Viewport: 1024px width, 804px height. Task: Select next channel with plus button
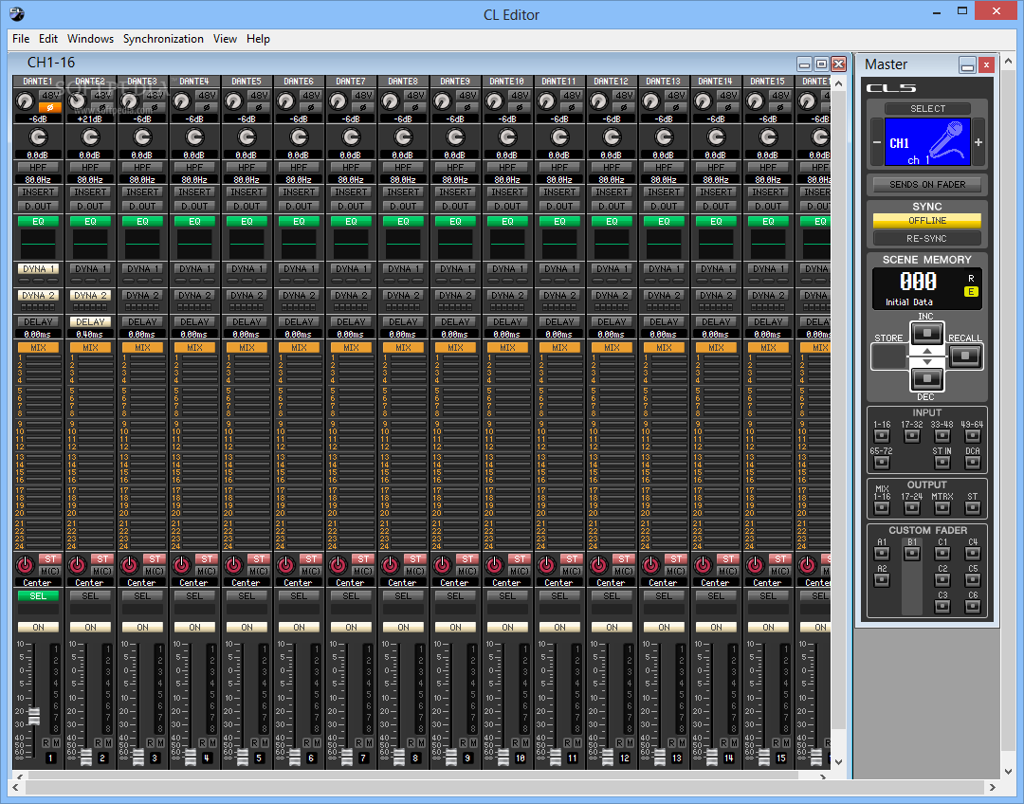point(978,142)
